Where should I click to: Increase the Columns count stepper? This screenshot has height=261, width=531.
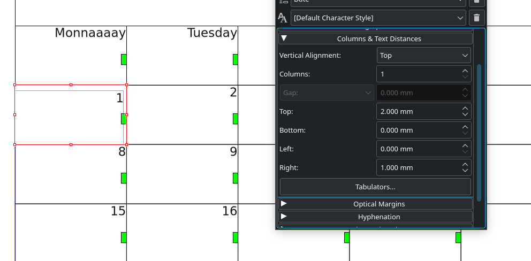(465, 71)
